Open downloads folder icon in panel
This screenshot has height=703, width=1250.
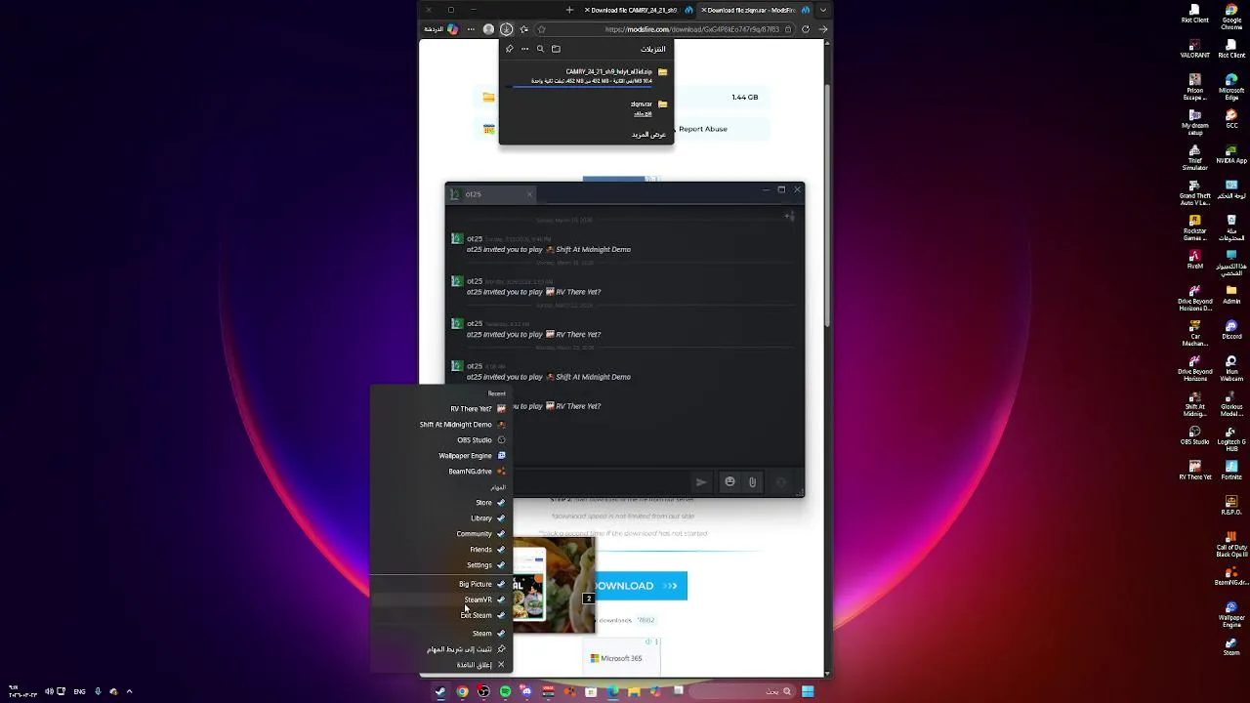[x=556, y=49]
